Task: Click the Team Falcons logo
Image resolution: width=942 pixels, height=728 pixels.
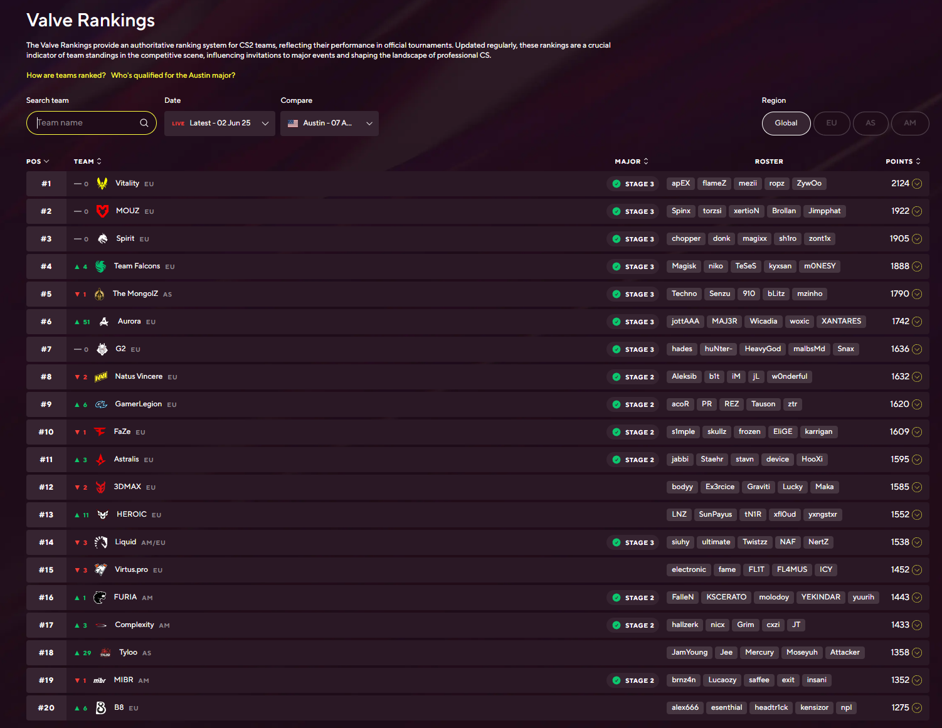Action: (100, 266)
